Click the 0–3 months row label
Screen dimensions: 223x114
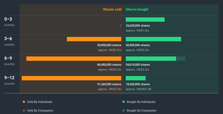click(x=10, y=22)
